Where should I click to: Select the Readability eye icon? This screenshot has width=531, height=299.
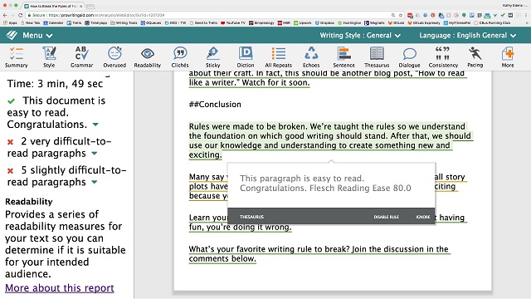tap(148, 53)
